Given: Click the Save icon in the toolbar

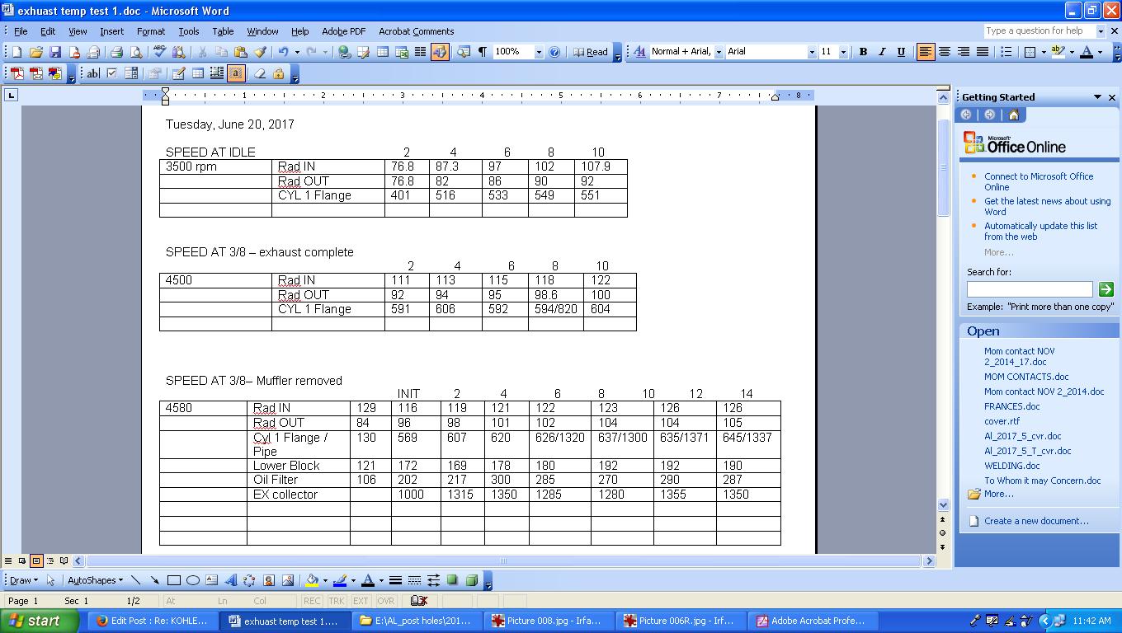Looking at the screenshot, I should tap(54, 52).
